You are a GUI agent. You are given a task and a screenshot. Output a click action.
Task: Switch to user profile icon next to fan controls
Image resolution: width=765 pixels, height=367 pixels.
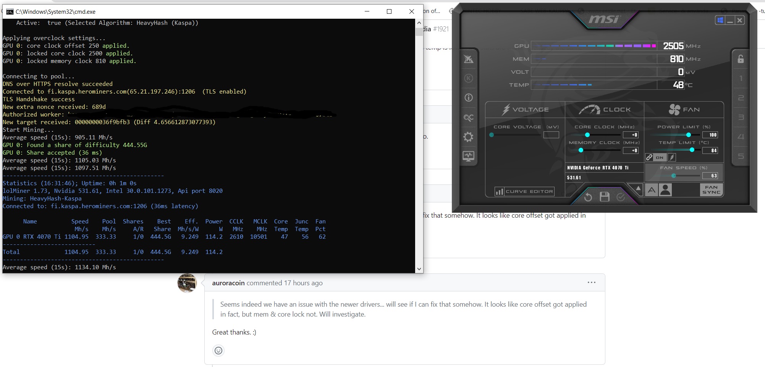point(665,189)
